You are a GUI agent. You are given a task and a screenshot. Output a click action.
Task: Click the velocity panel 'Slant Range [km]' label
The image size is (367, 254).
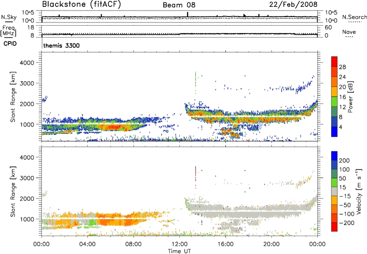pos(13,191)
